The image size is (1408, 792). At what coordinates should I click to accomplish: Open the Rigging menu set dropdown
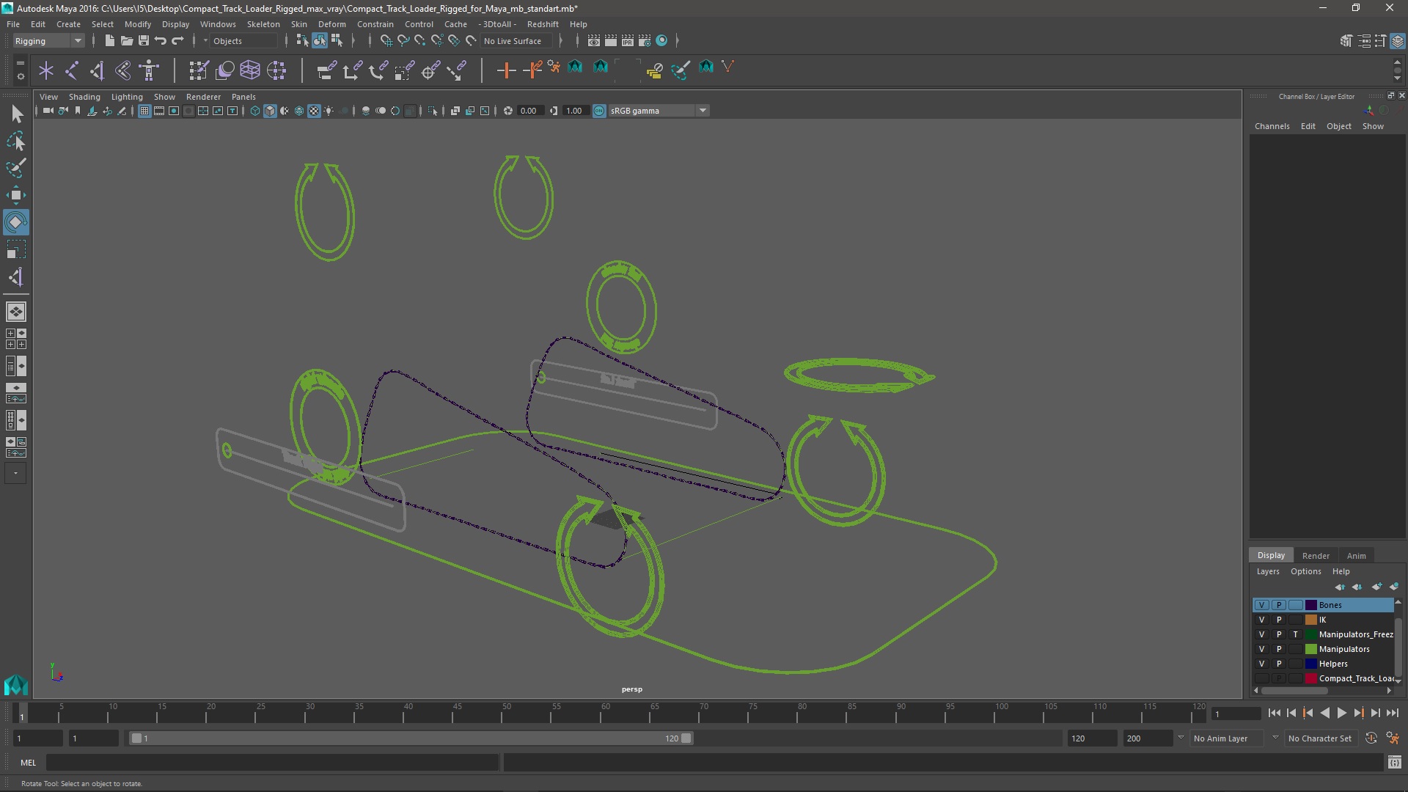point(48,41)
